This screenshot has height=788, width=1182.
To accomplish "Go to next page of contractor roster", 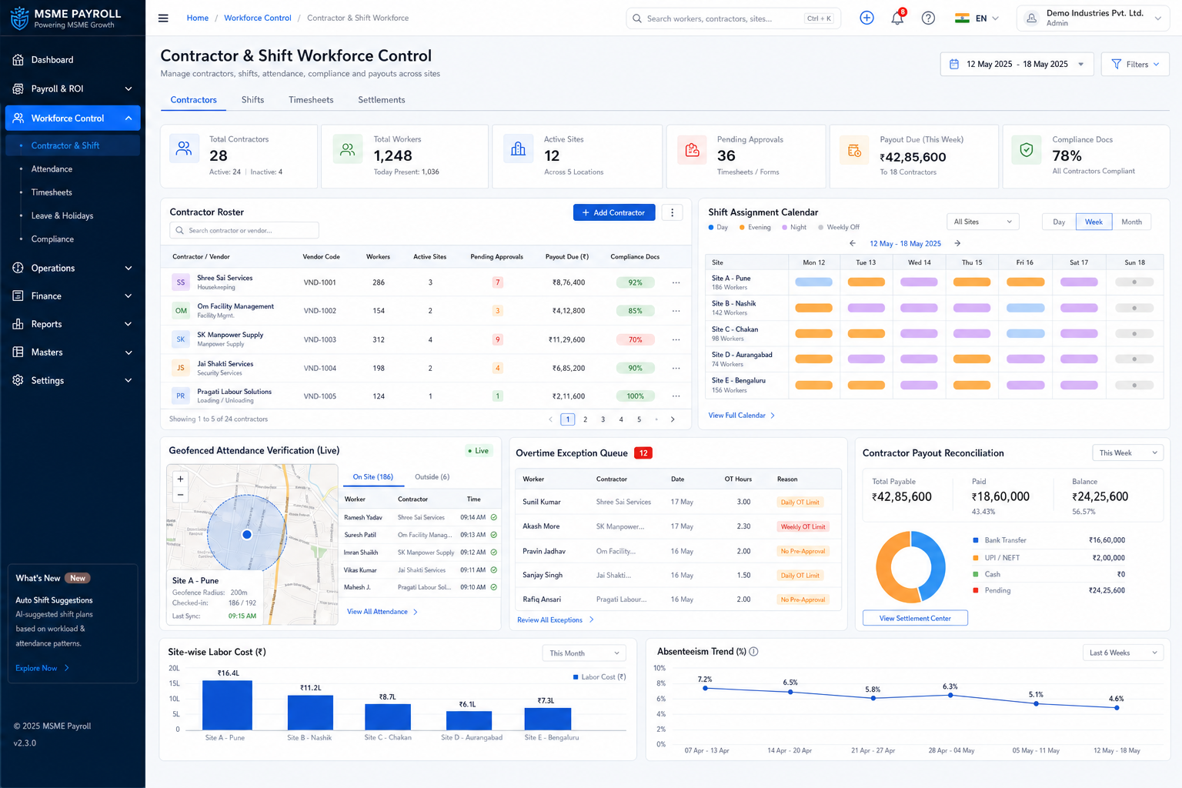I will tap(673, 419).
